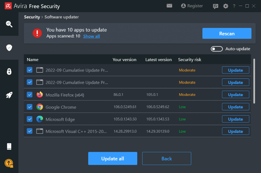Open the feedback chat icon
Viewport: 261px width, 173px height.
coord(215,6)
